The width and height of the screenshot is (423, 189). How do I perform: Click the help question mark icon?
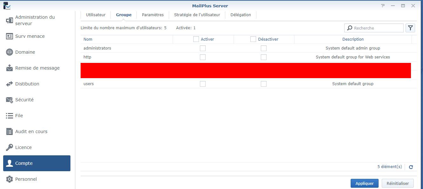click(x=383, y=6)
